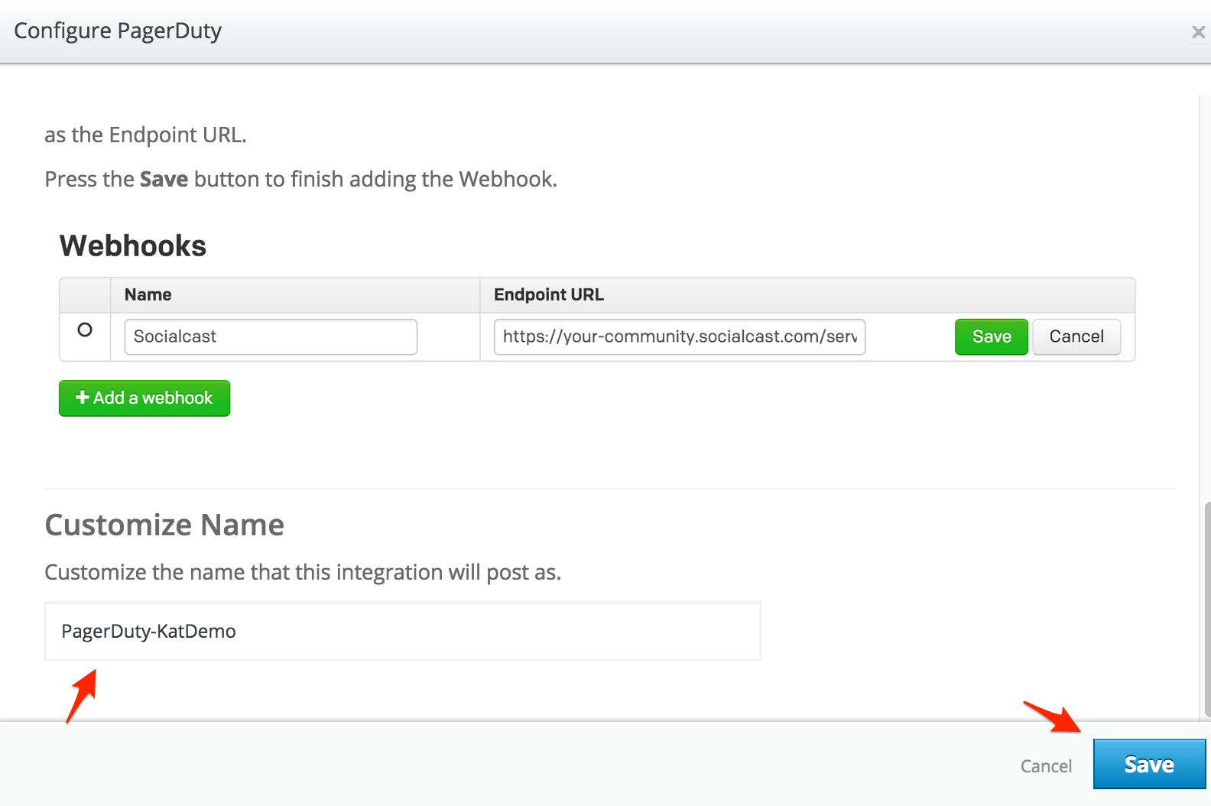Image resolution: width=1211 pixels, height=806 pixels.
Task: Click the Endpoint URL input field
Action: 680,336
